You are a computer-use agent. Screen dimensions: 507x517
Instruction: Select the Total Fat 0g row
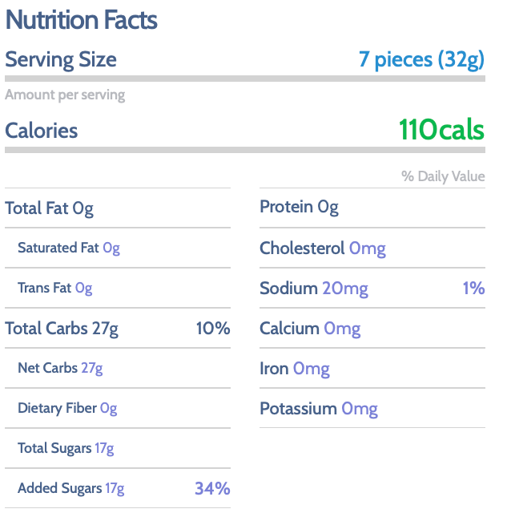coord(118,208)
